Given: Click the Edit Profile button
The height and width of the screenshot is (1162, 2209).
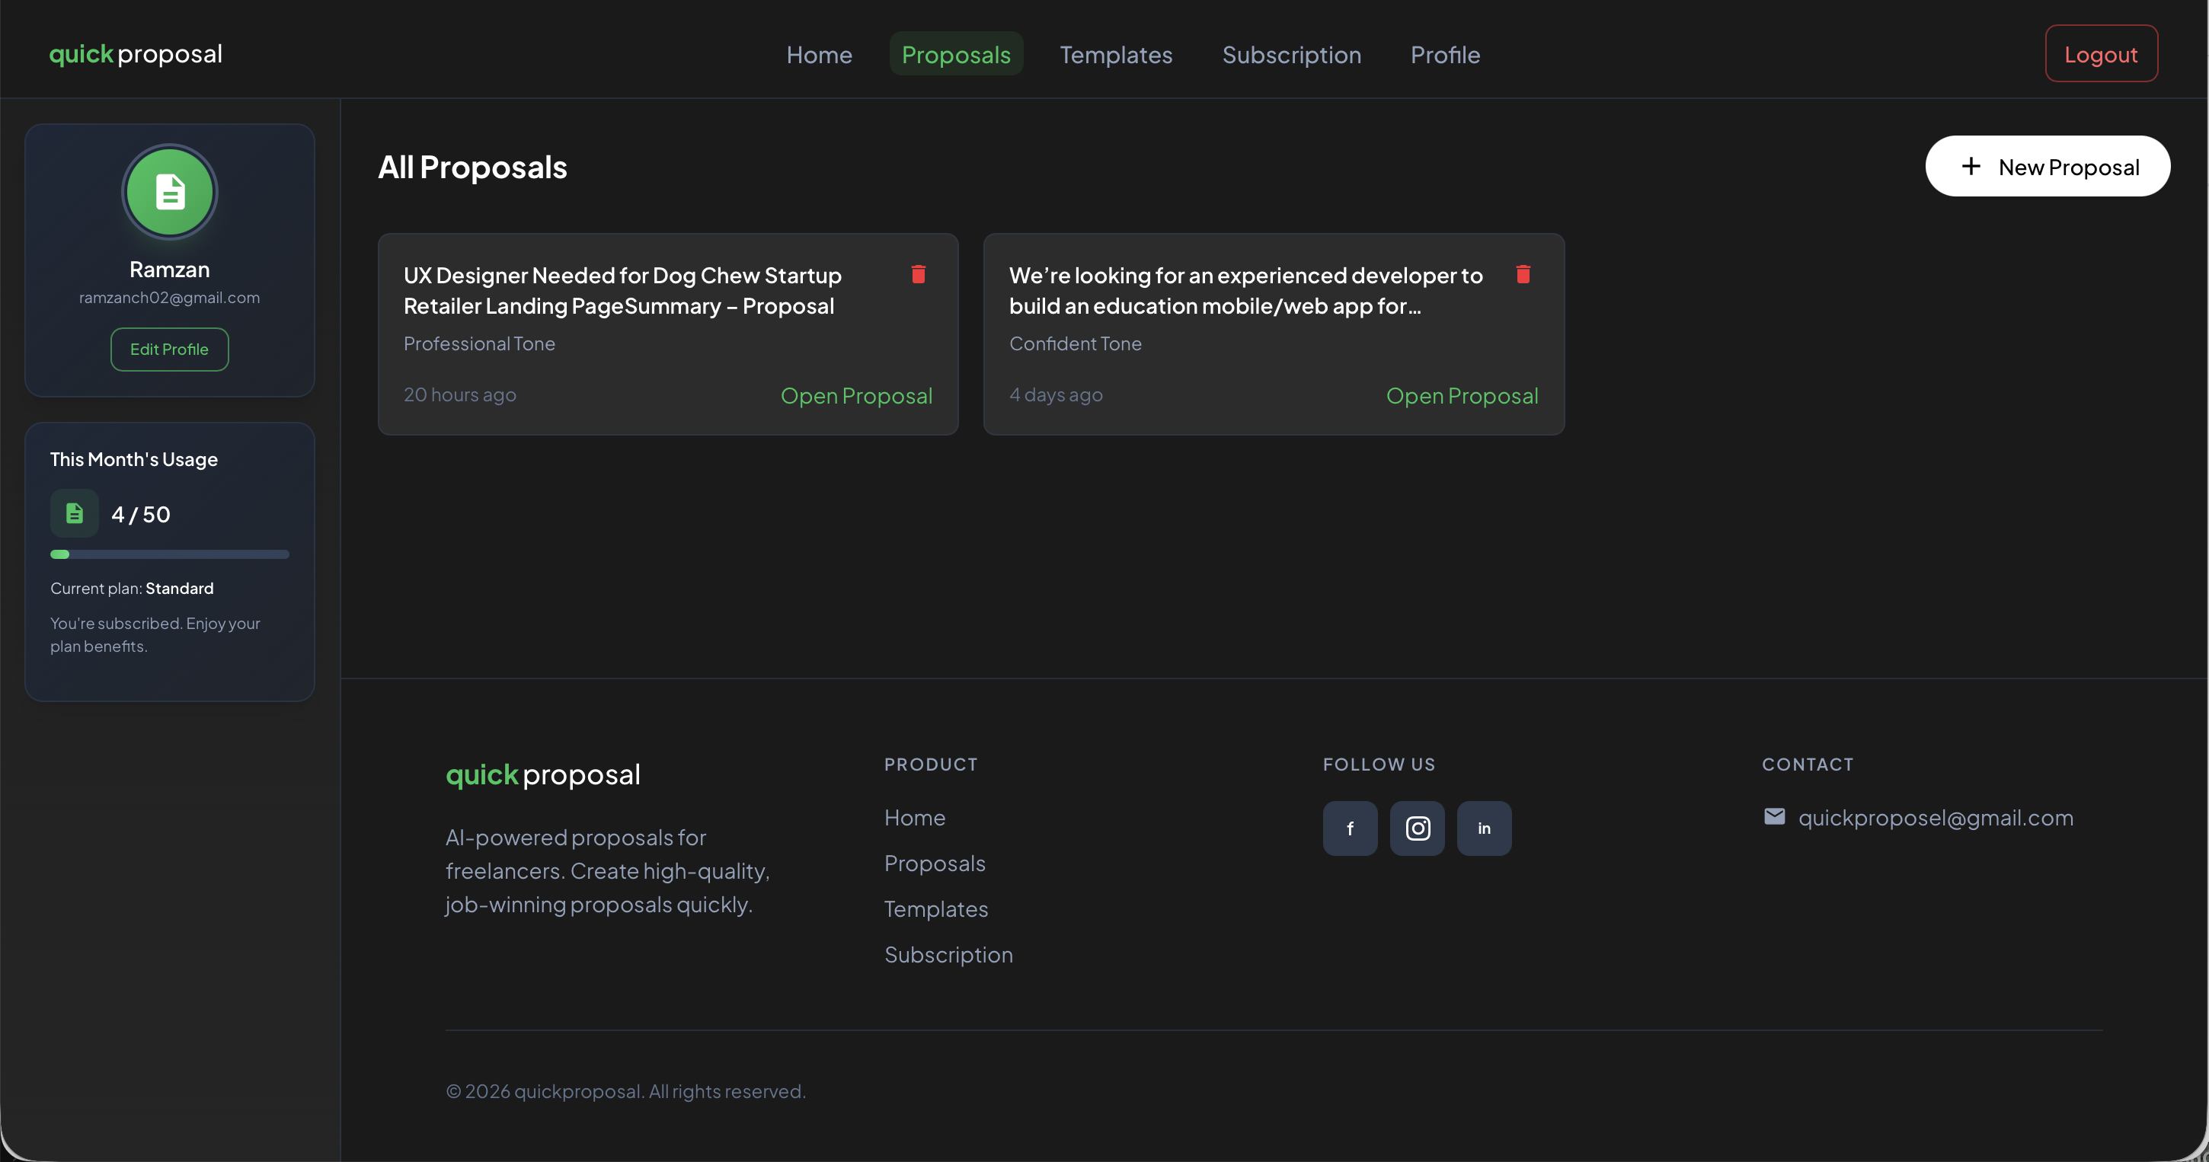Looking at the screenshot, I should coord(169,349).
